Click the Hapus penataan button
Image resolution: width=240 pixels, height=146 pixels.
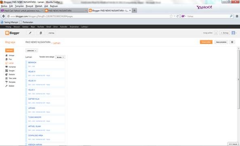(x=221, y=42)
